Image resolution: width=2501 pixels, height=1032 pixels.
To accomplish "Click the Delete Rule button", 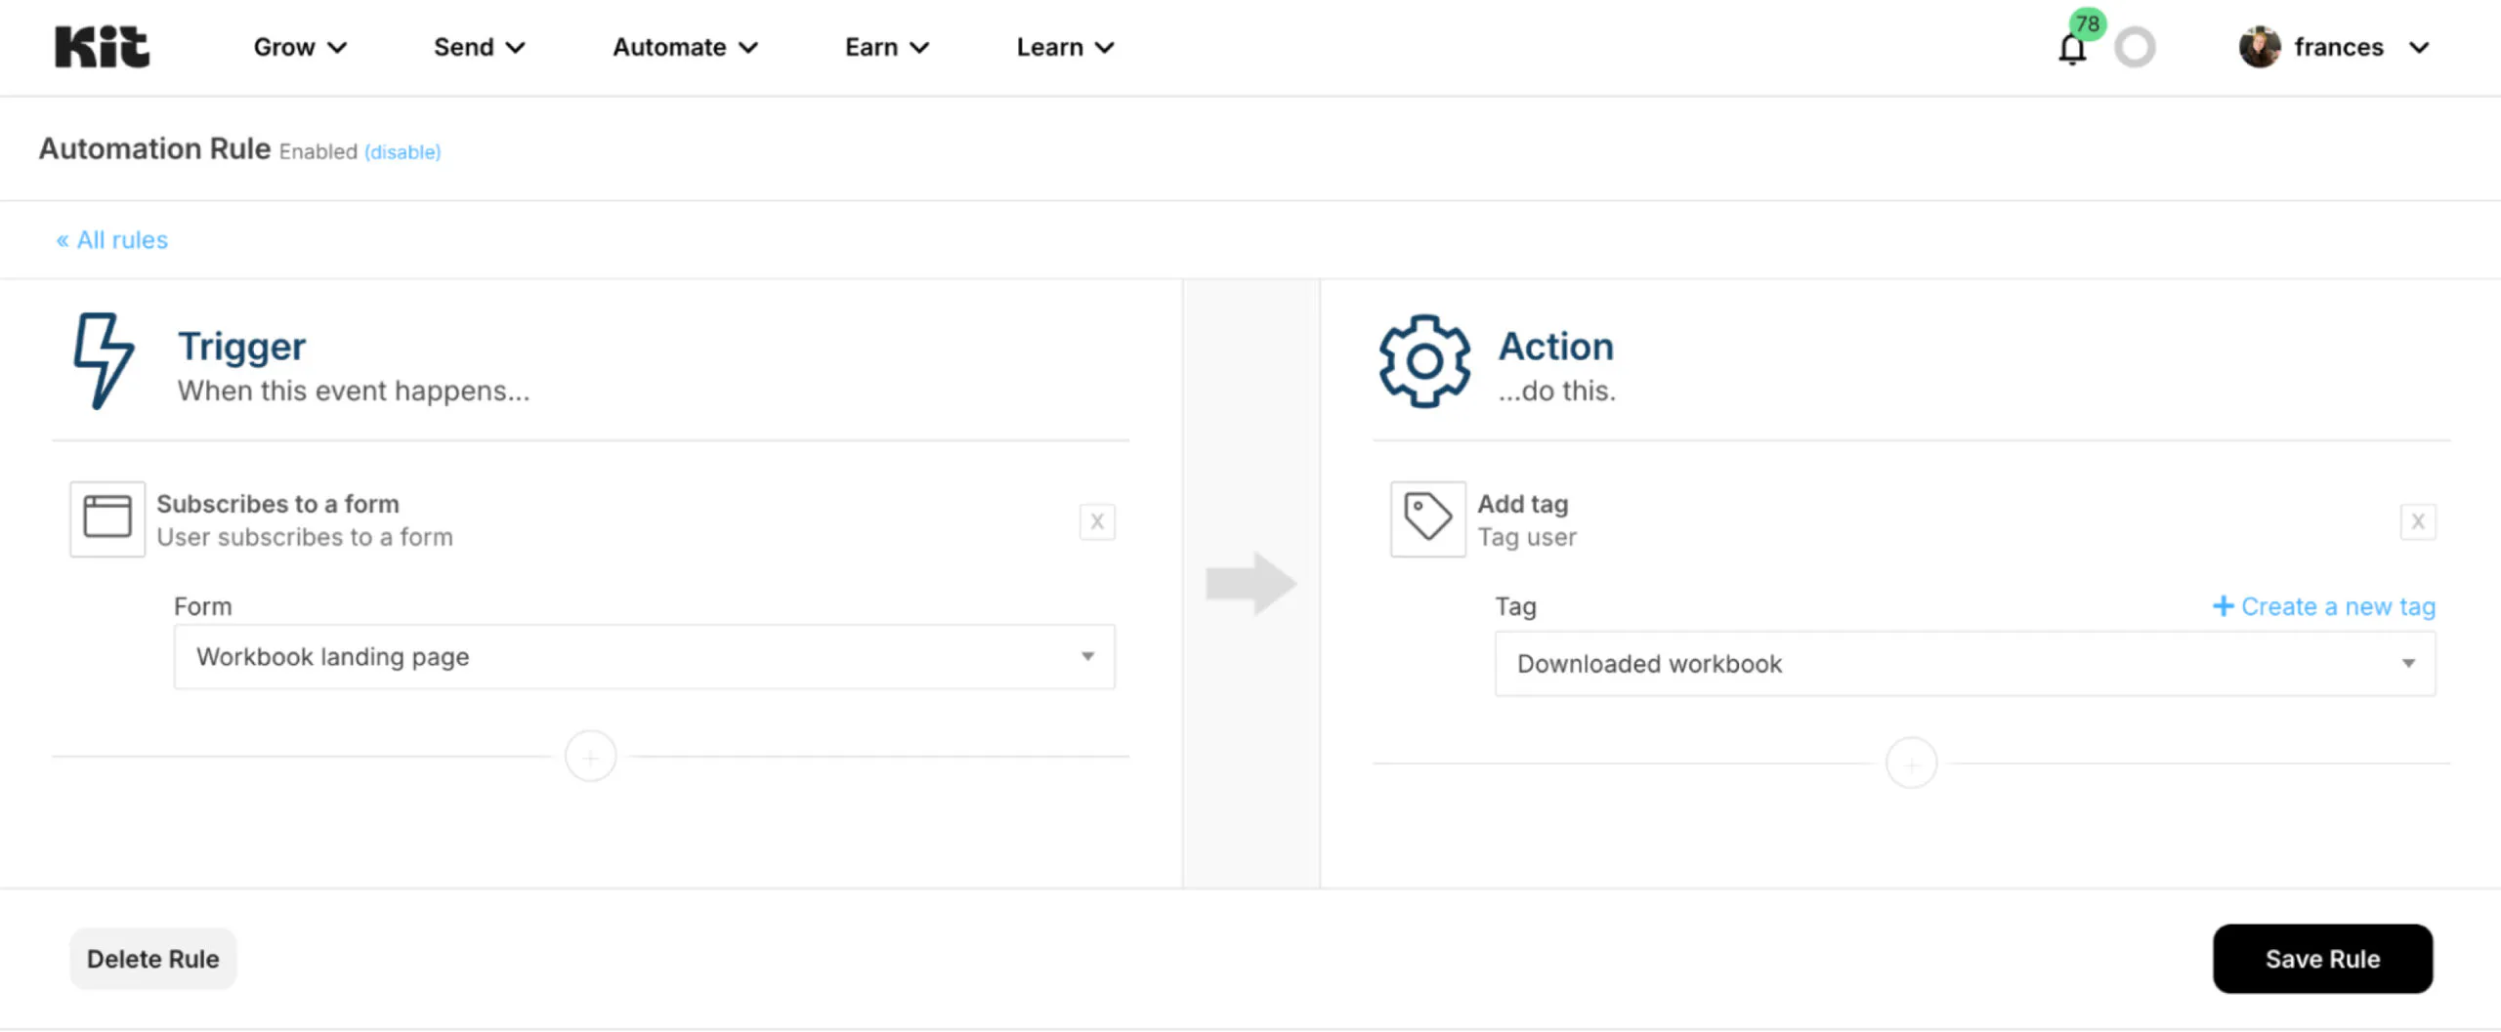I will [x=152, y=959].
